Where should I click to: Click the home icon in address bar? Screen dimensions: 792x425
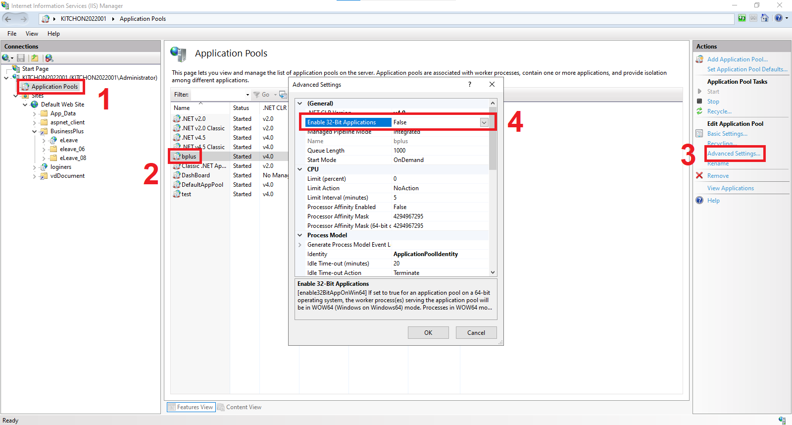pos(765,18)
